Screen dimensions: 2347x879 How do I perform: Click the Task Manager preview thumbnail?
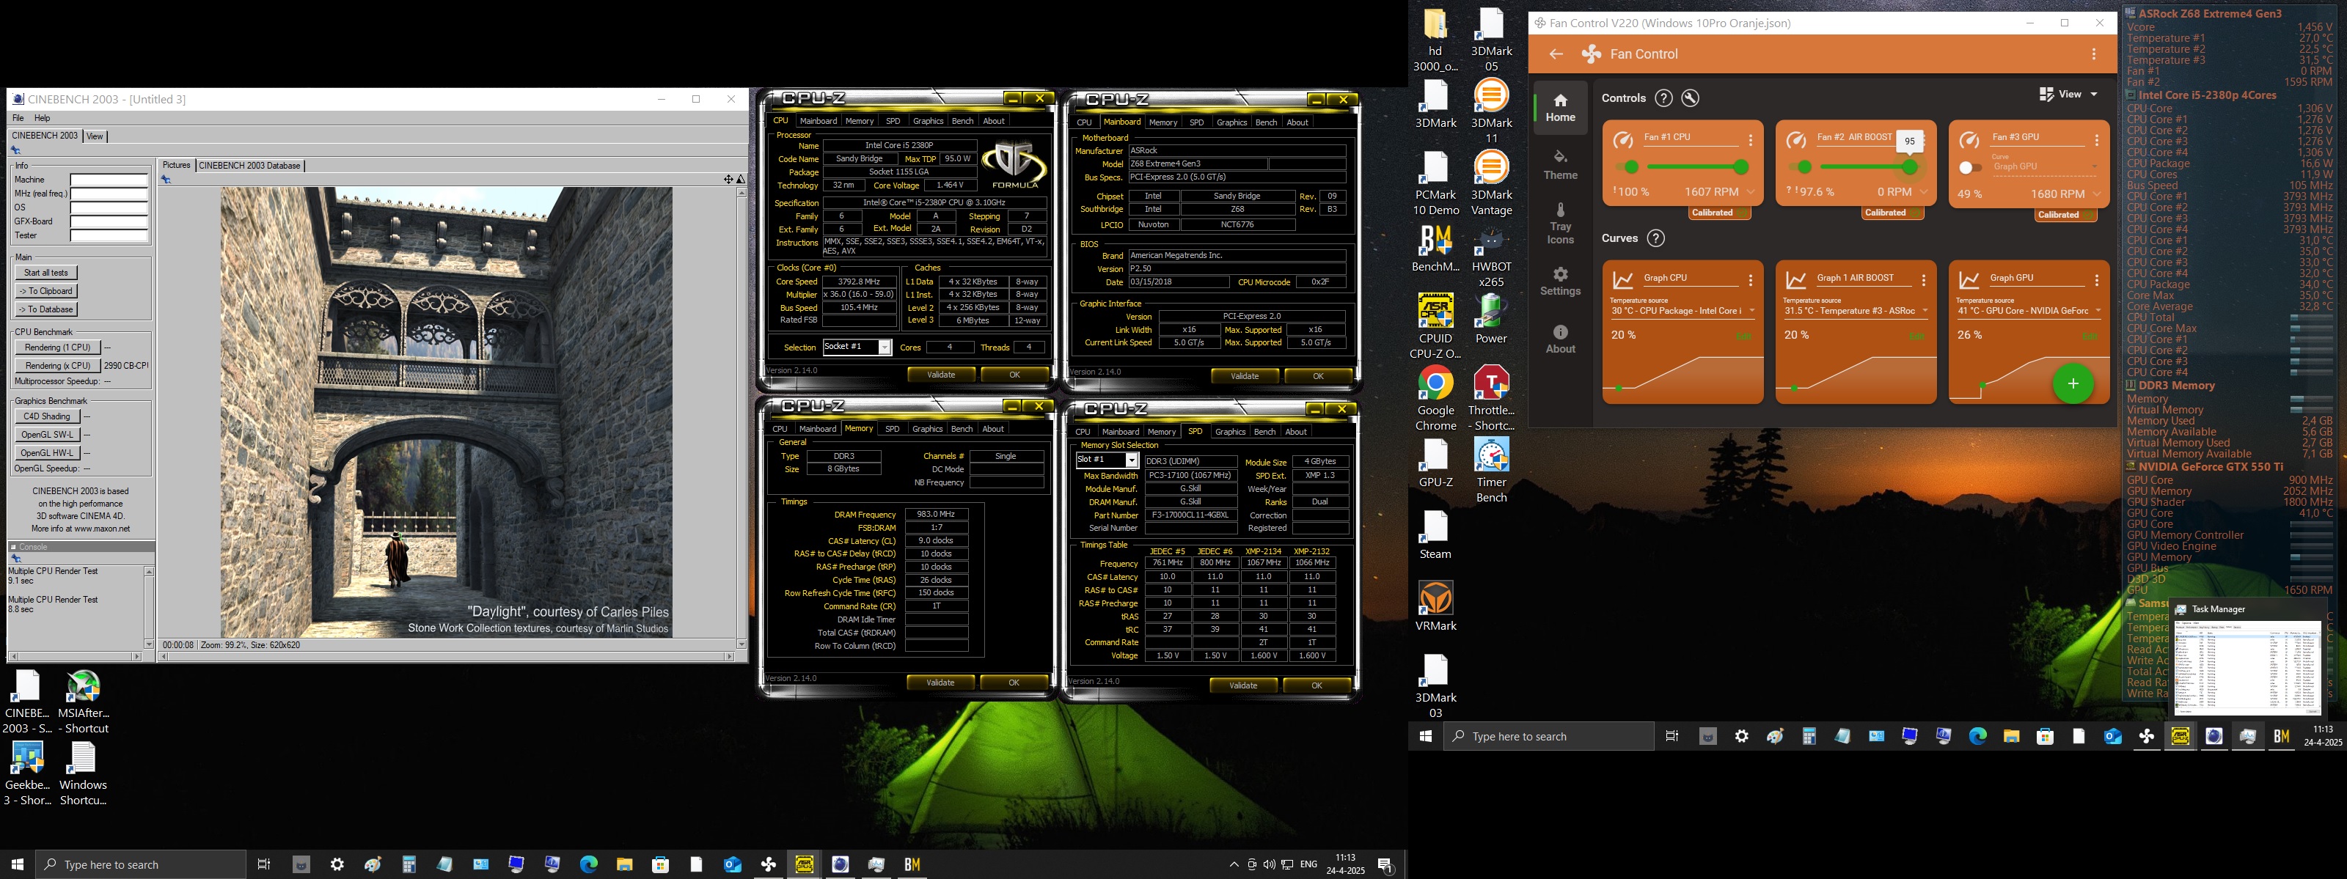(x=2247, y=668)
